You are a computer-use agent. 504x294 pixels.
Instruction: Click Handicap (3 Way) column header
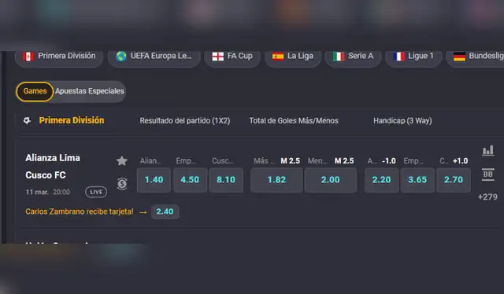(402, 121)
